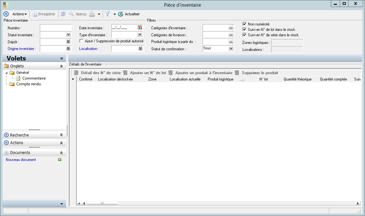Open the grid column selector arrow
Viewport: 365px width, 216px height.
point(73,79)
